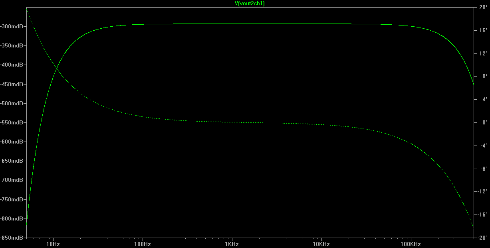
Task: Click the 100KHz frequency axis label
Action: coord(411,244)
